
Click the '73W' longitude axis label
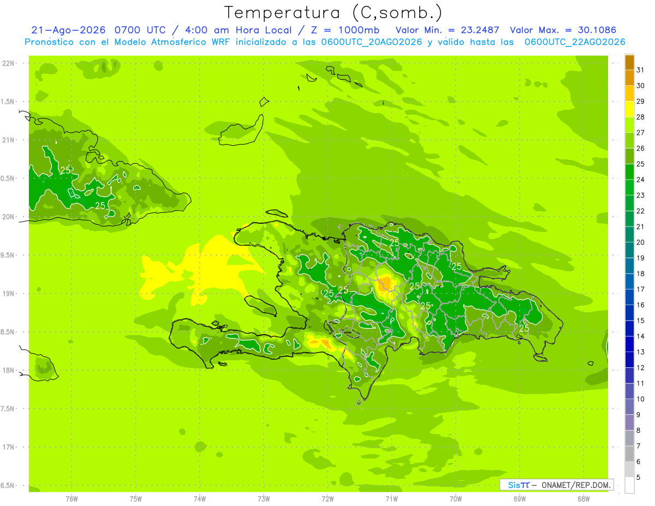pyautogui.click(x=264, y=498)
